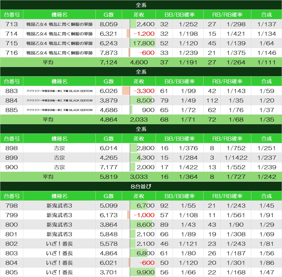Select the 合成 value 1/20
The width and height of the screenshot is (282, 277).
pyautogui.click(x=267, y=100)
